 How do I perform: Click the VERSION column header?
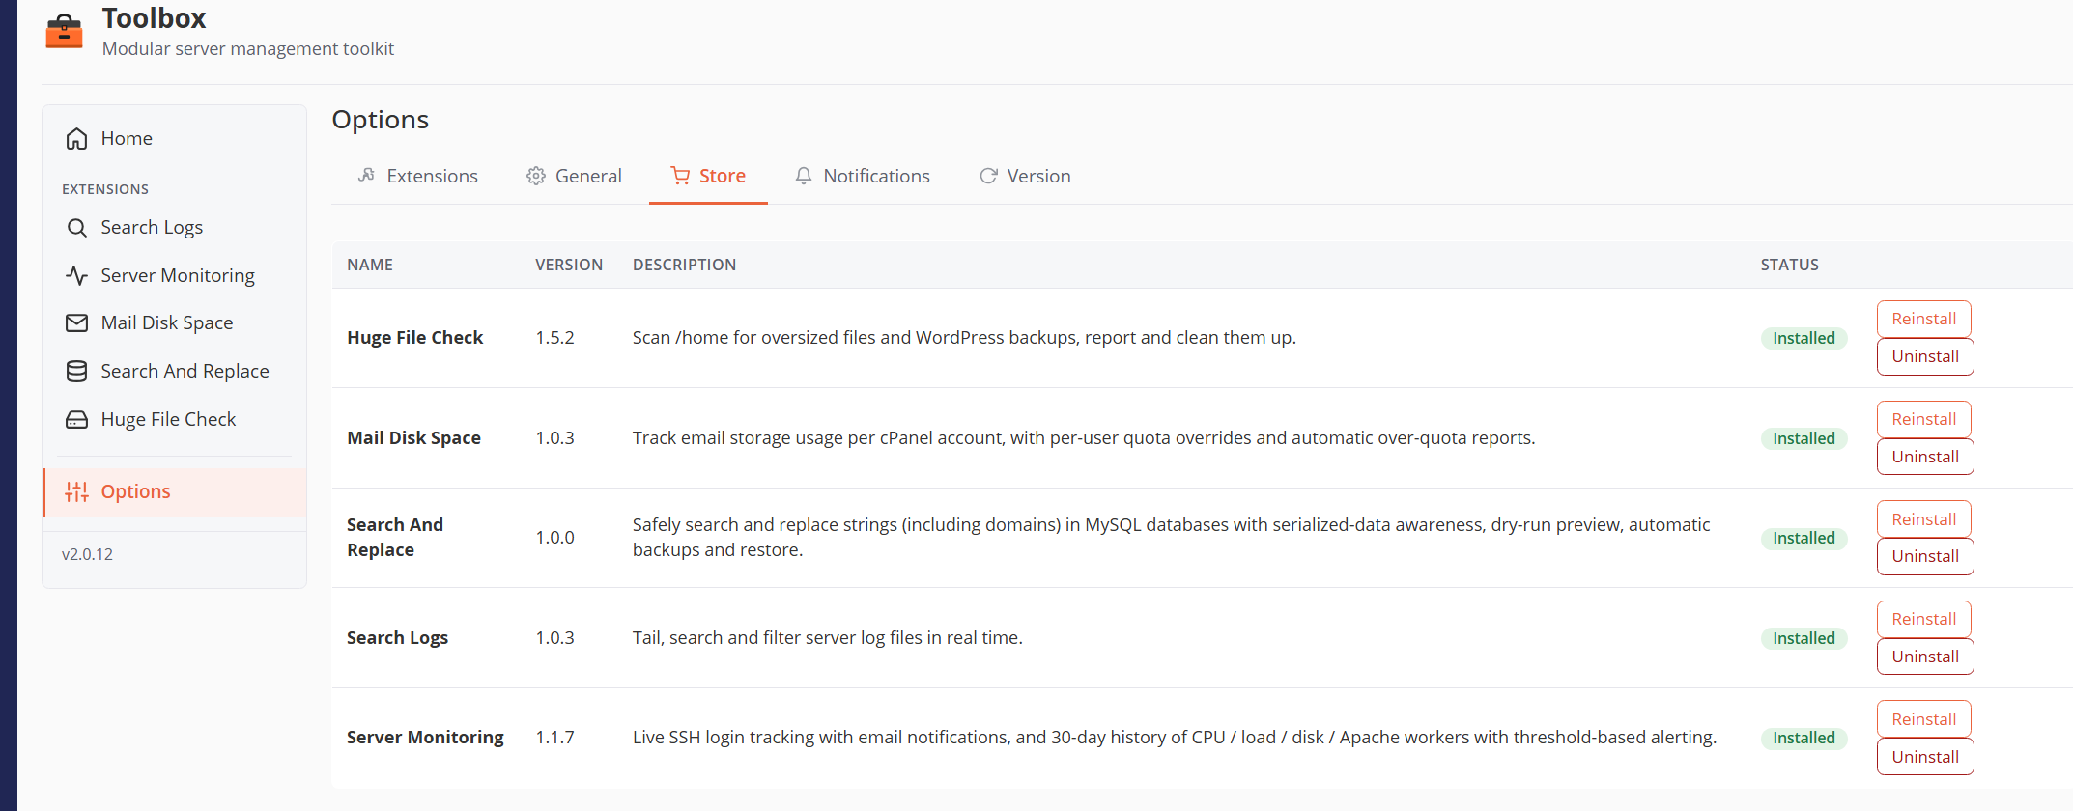tap(569, 266)
